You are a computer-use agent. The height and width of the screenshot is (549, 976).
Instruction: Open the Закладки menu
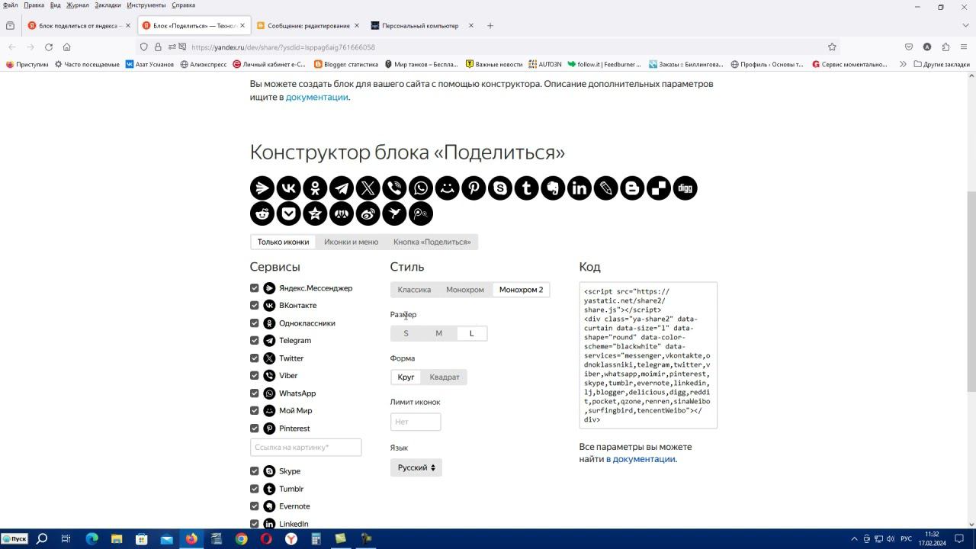(x=108, y=5)
